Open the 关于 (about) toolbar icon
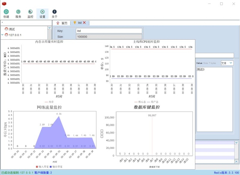 click(x=55, y=14)
